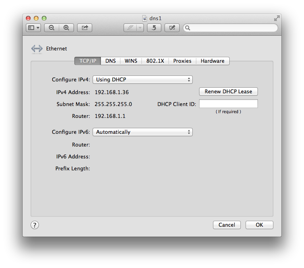This screenshot has height=268, width=304.
Task: Rotate the image with the rotate icon
Action: click(154, 28)
